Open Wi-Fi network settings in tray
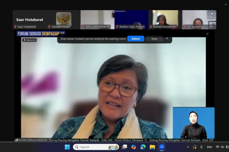Viewport: 229px width, 152px height. [x=218, y=147]
